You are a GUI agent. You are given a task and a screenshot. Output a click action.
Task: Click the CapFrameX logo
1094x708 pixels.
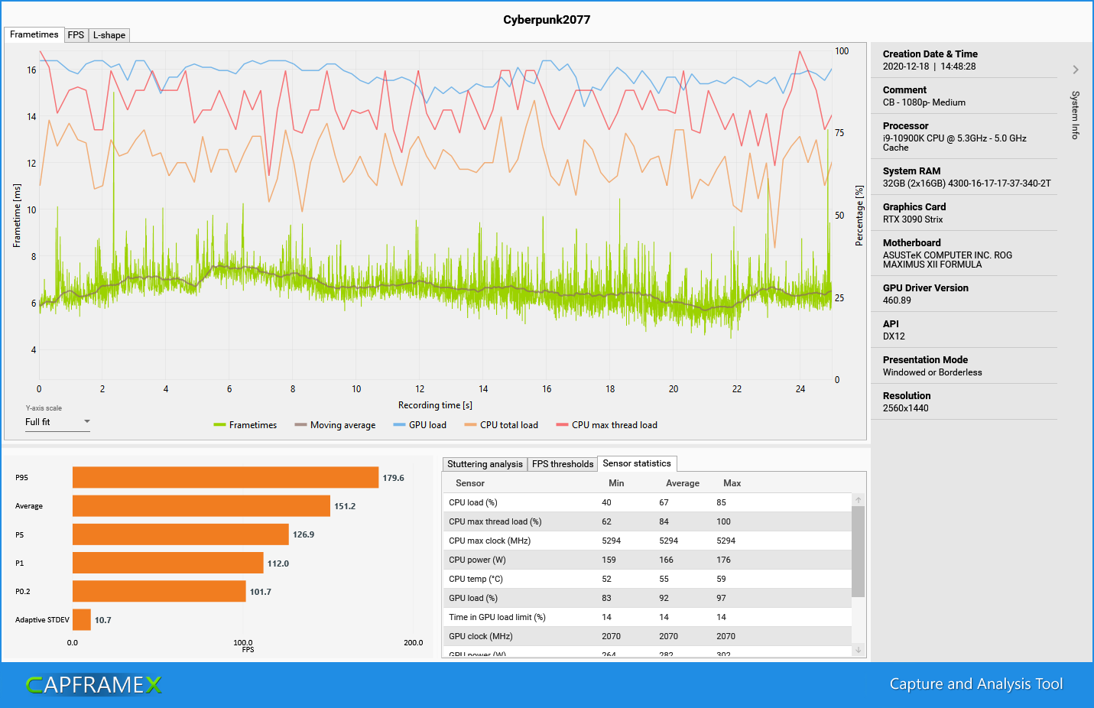[x=94, y=684]
